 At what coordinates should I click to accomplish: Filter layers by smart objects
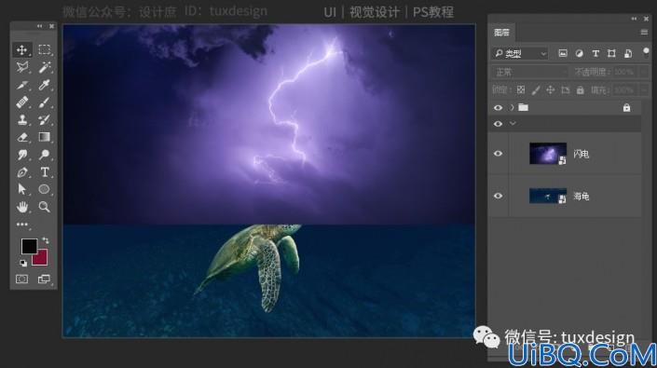[628, 53]
